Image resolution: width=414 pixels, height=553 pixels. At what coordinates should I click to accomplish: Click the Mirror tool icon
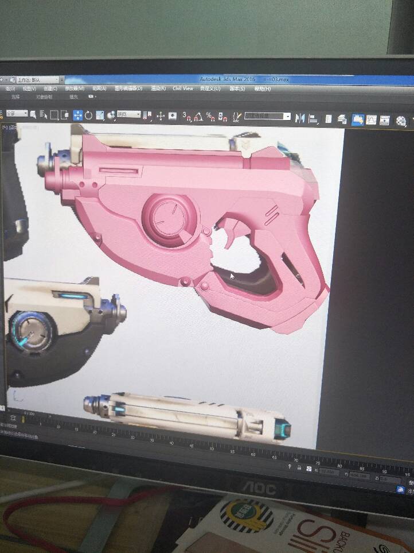tap(299, 118)
